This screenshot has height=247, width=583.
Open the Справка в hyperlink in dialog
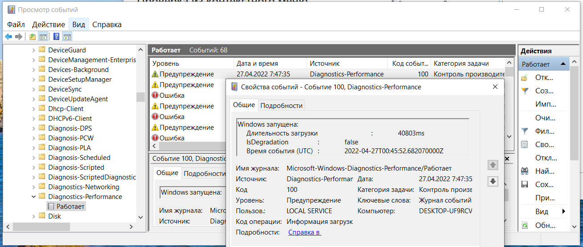(304, 232)
